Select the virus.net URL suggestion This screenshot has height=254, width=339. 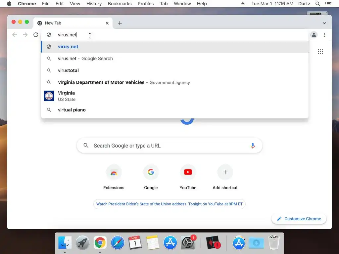click(x=175, y=47)
